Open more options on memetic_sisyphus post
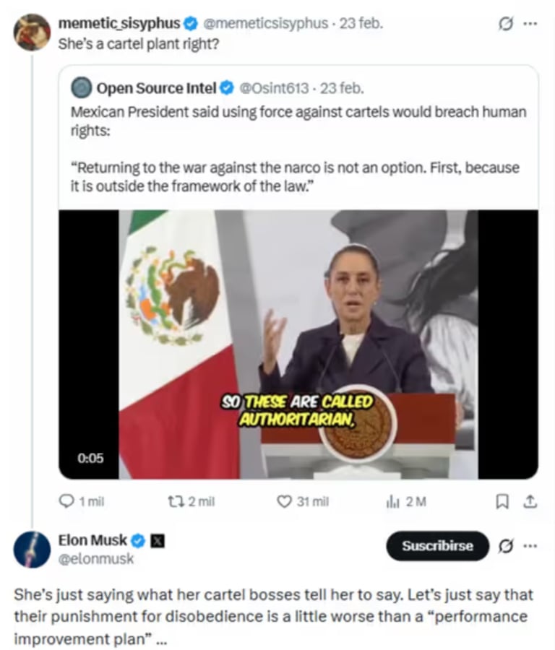555x650 pixels. tap(530, 24)
